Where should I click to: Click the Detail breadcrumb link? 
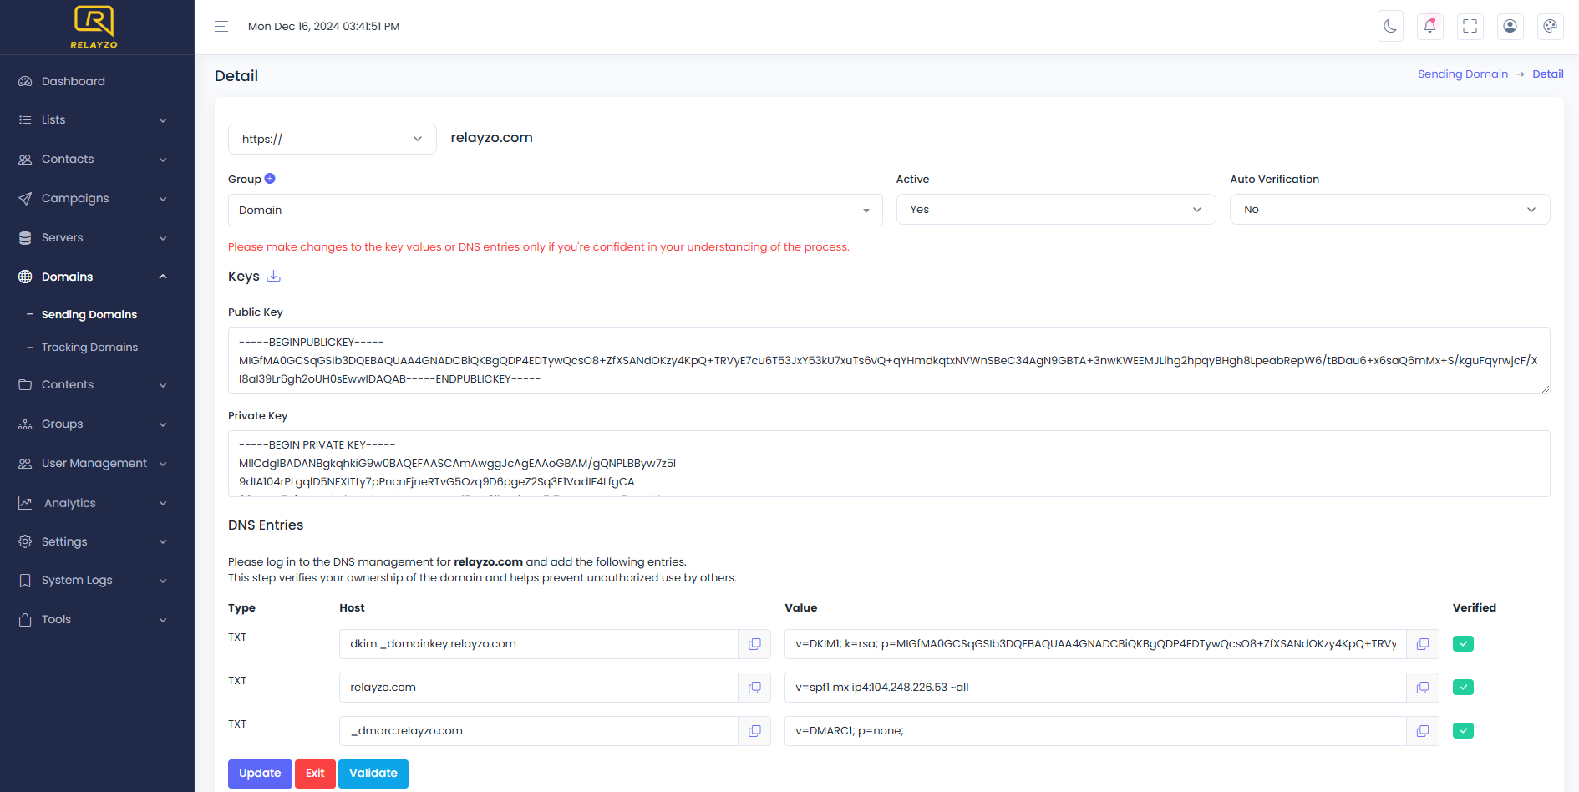point(1548,74)
